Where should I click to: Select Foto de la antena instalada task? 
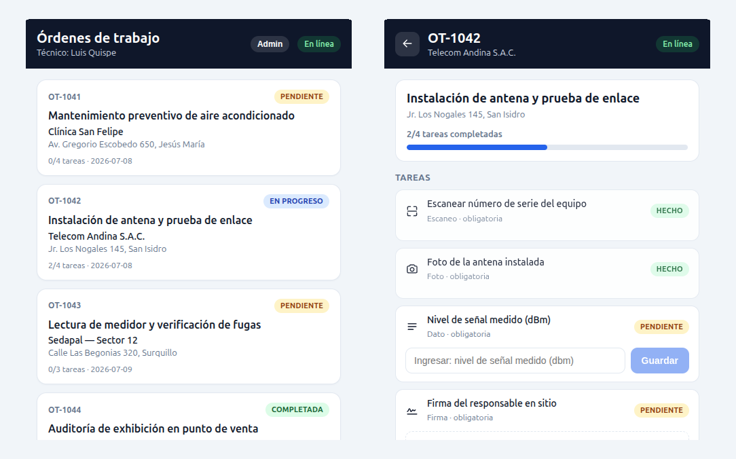(x=547, y=273)
